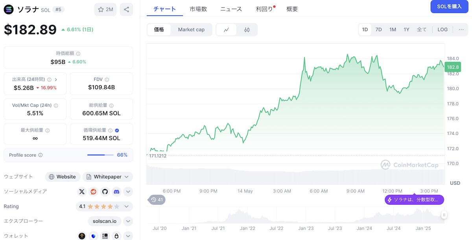Viewport: 472px width, 240px height.
Task: Select 全て time range
Action: (x=422, y=30)
